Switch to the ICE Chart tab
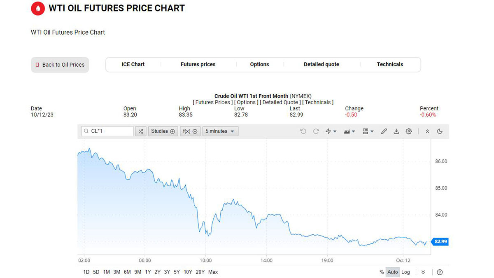 pos(133,64)
